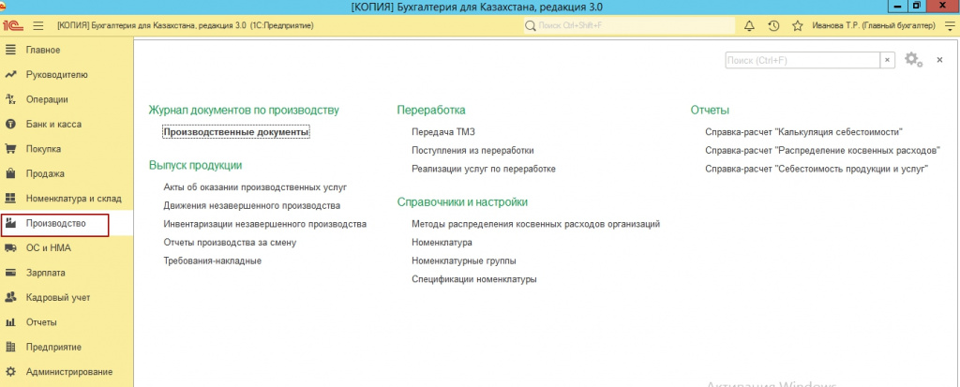The image size is (960, 387).
Task: Open the 1C logo main menu icon
Action: pyautogui.click(x=13, y=25)
